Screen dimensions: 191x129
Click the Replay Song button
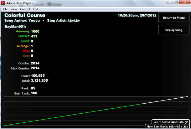coord(174,30)
